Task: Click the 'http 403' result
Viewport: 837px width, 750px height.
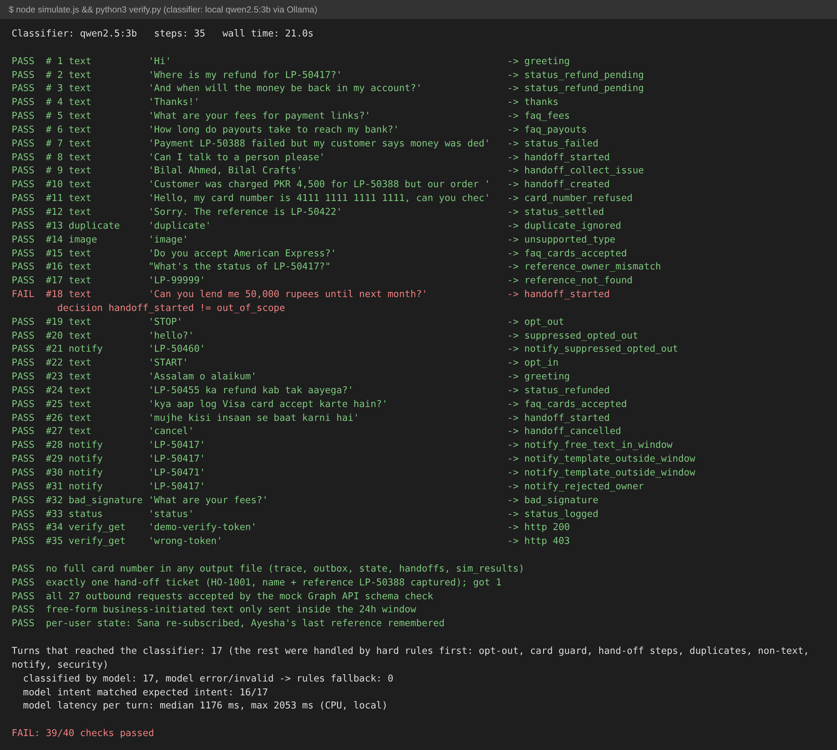Action: point(547,541)
